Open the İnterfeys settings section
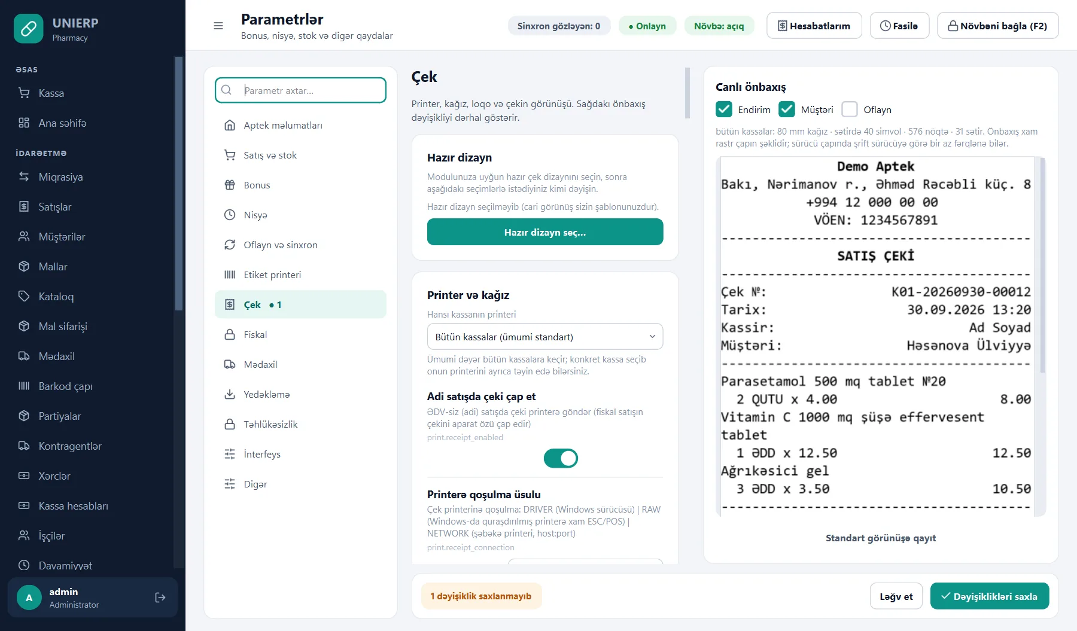 (x=300, y=455)
